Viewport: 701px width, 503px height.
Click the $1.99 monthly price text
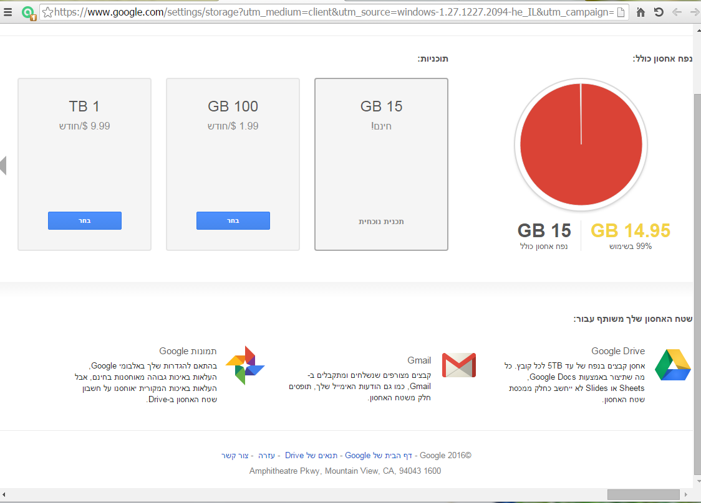point(233,126)
